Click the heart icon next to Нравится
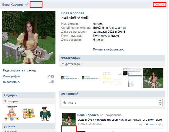Viewport: 169px width, 132px height. (160, 125)
